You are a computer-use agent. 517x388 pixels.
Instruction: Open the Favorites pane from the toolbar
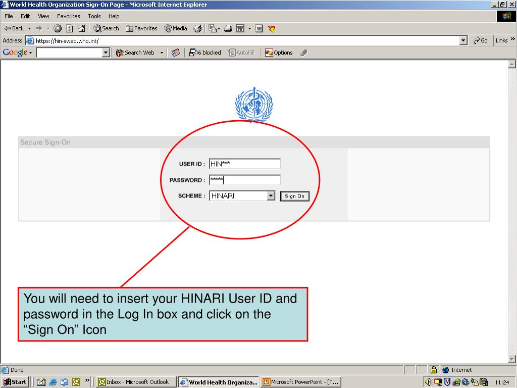coord(141,28)
